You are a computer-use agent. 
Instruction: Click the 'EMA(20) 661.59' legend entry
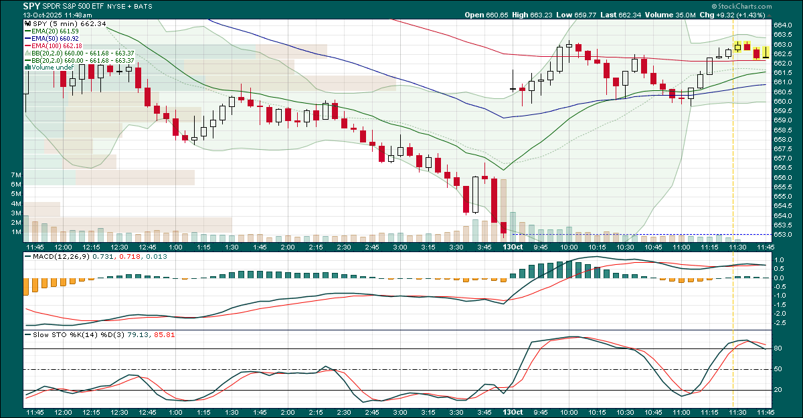click(x=52, y=31)
